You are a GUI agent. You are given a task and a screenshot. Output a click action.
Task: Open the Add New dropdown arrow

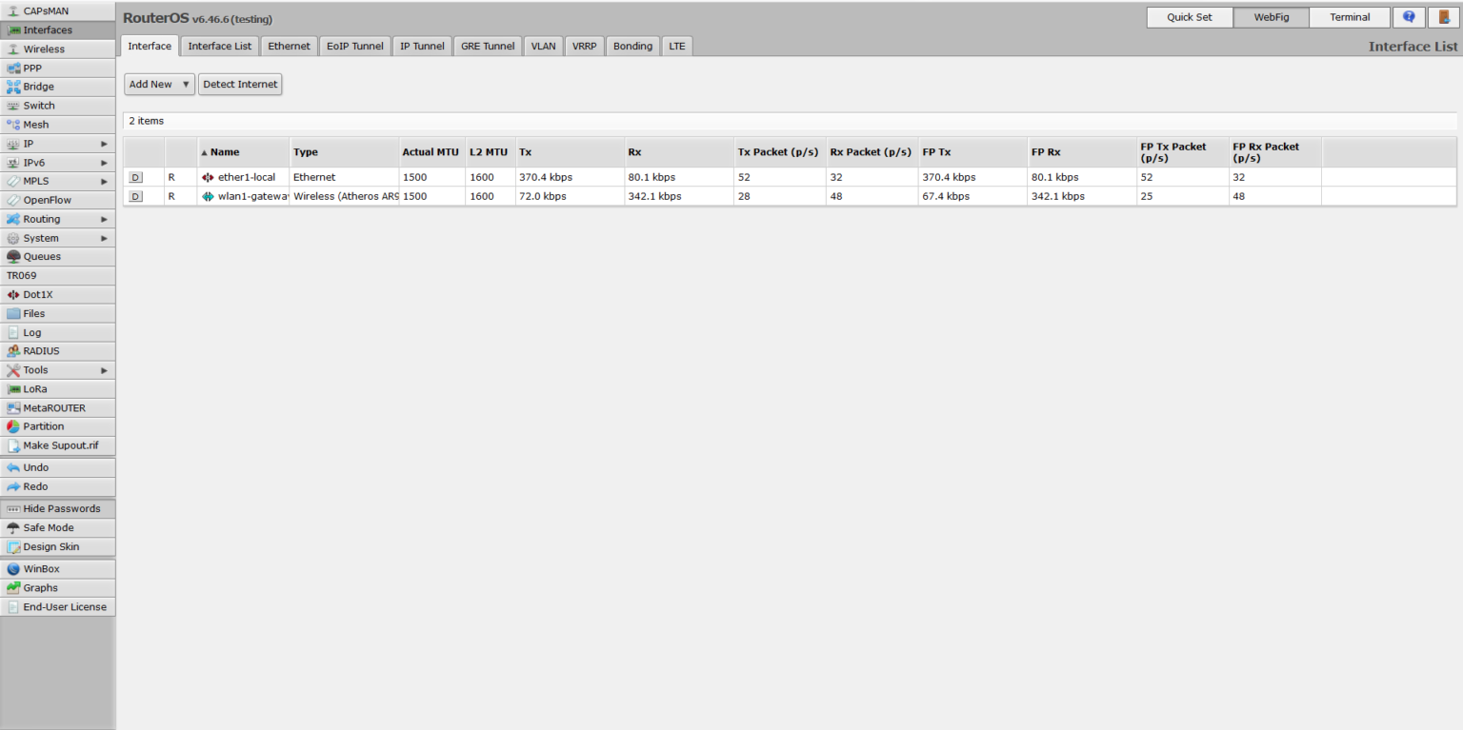(x=185, y=84)
